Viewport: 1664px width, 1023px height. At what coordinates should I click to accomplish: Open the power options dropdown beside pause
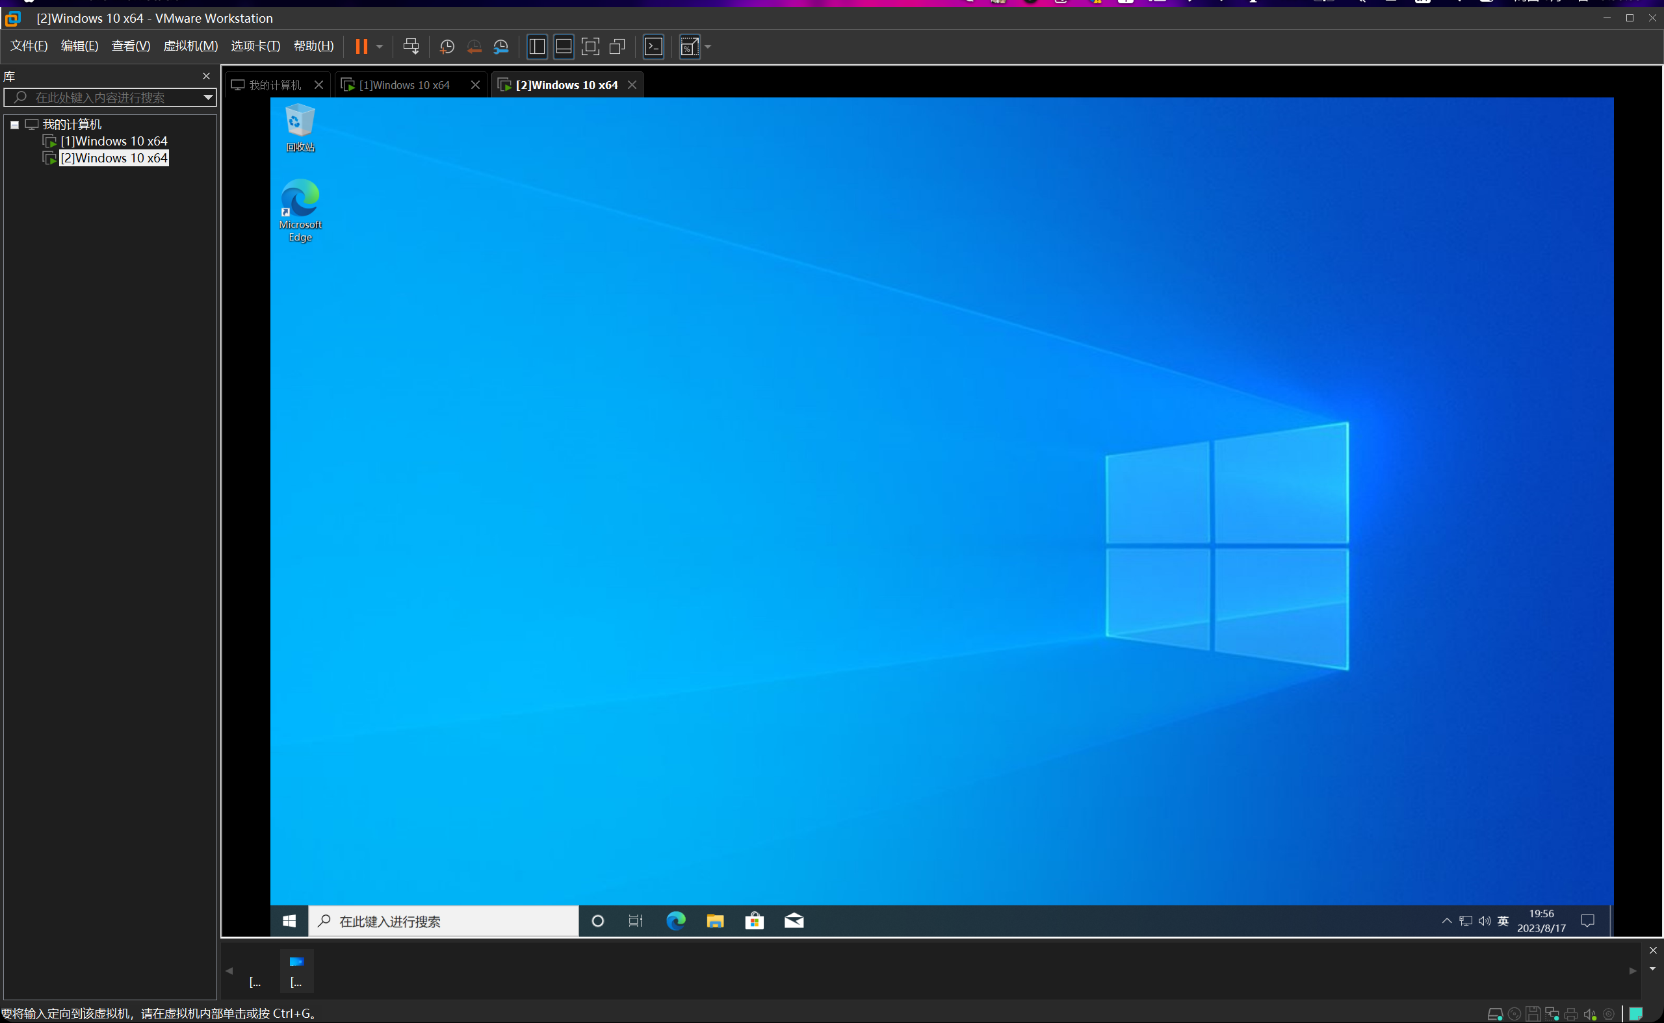pyautogui.click(x=380, y=47)
